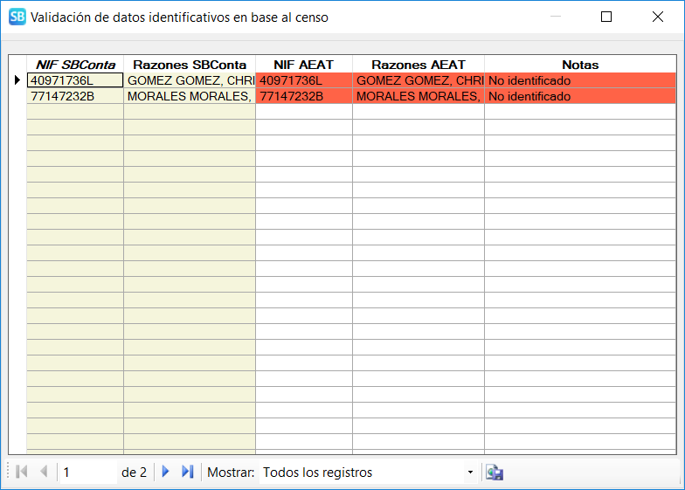
Task: Jump to the last record button
Action: click(187, 473)
